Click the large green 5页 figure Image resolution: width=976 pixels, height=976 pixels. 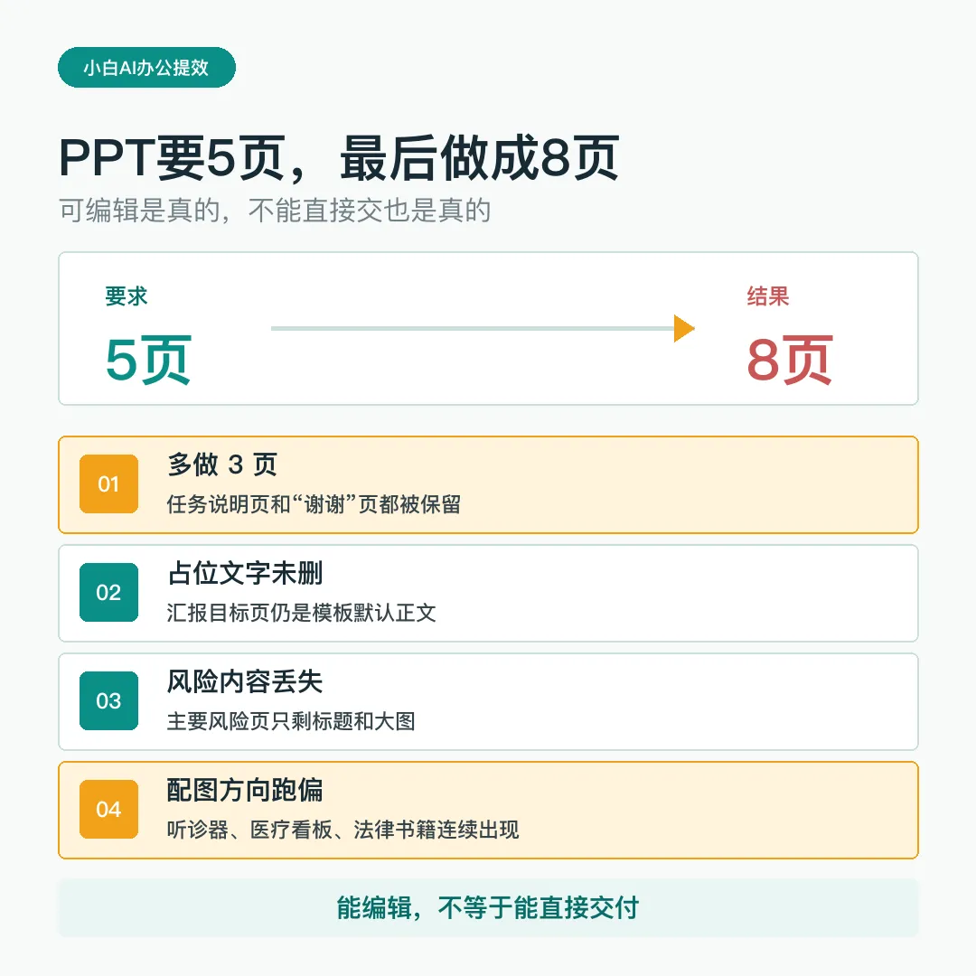click(148, 360)
